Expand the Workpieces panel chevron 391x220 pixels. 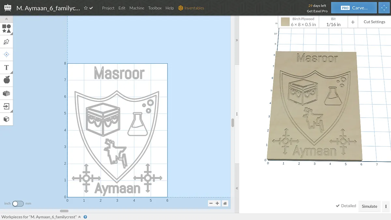point(80,217)
